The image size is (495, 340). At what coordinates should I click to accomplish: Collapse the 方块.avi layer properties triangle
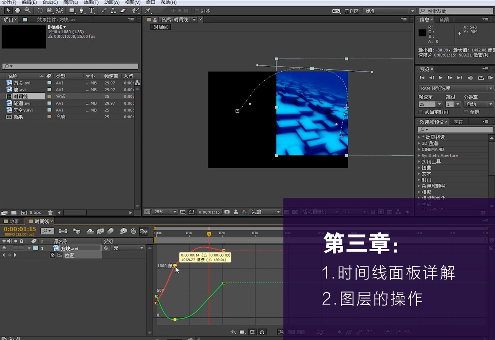point(29,248)
